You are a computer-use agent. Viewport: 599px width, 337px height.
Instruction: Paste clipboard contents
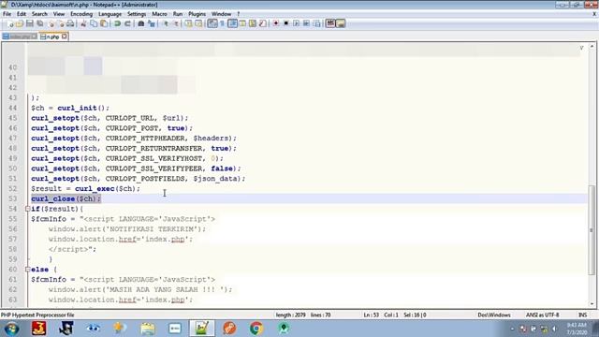click(x=104, y=23)
